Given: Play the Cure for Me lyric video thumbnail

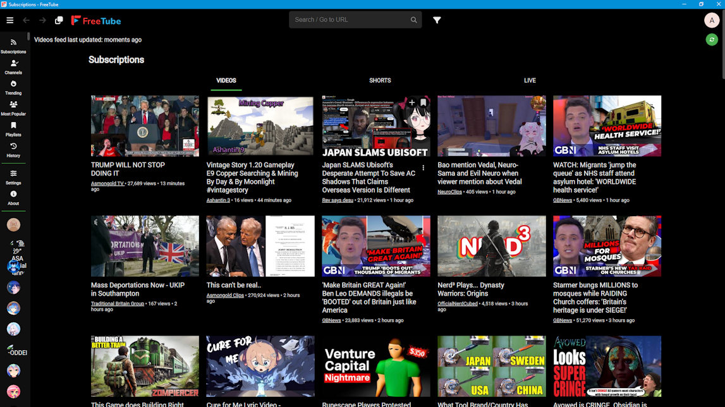Looking at the screenshot, I should 260,367.
